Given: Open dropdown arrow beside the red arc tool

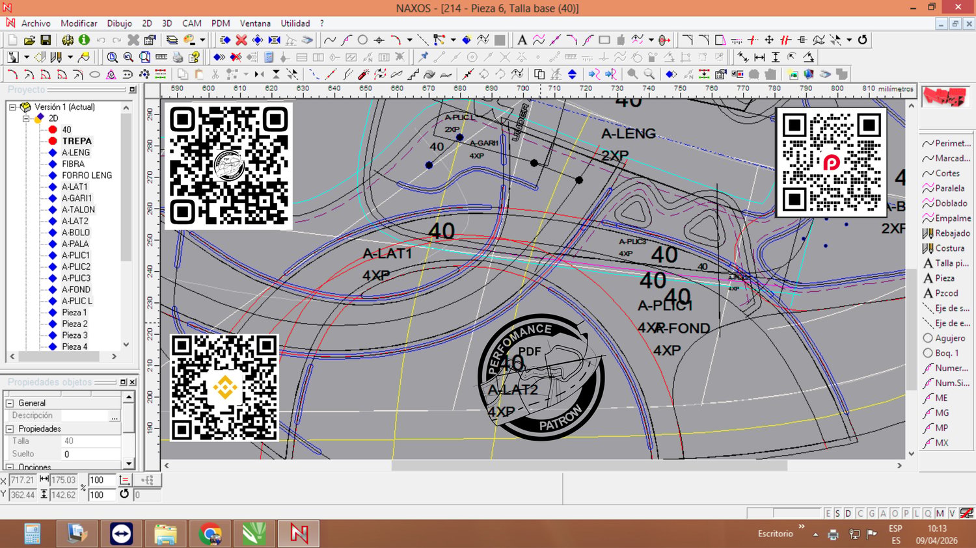Looking at the screenshot, I should tap(409, 40).
